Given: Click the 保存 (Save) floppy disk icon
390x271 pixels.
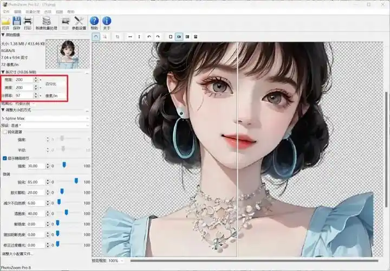Looking at the screenshot, I should point(17,22).
